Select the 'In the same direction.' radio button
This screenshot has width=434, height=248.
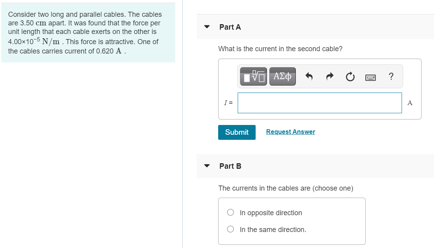click(x=230, y=229)
